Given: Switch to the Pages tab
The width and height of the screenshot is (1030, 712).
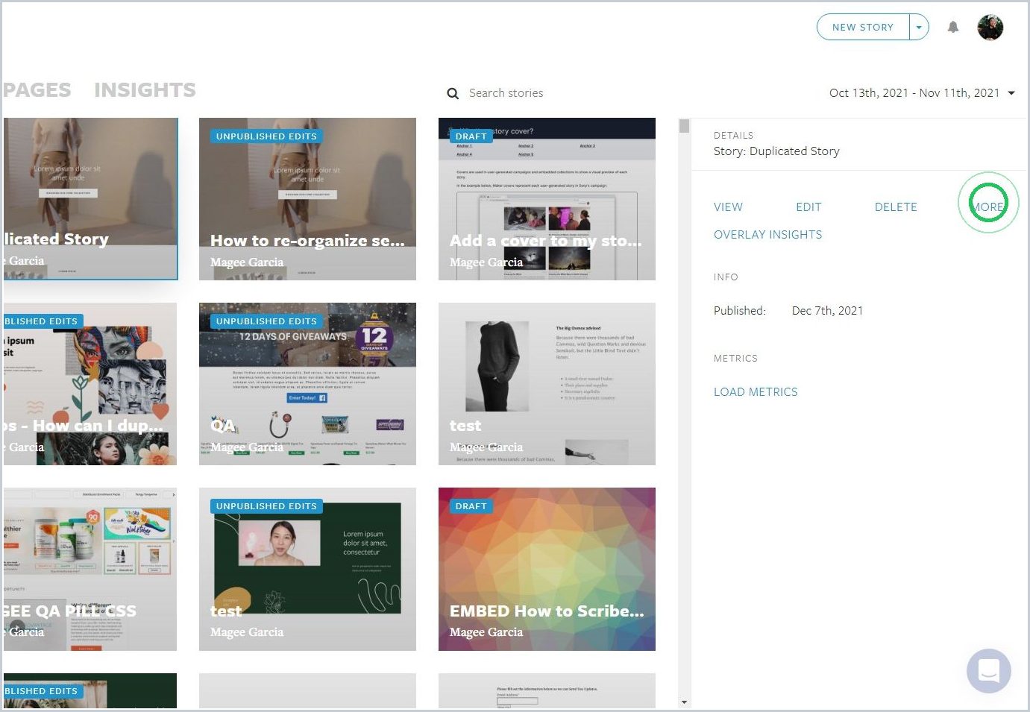Looking at the screenshot, I should pos(37,90).
